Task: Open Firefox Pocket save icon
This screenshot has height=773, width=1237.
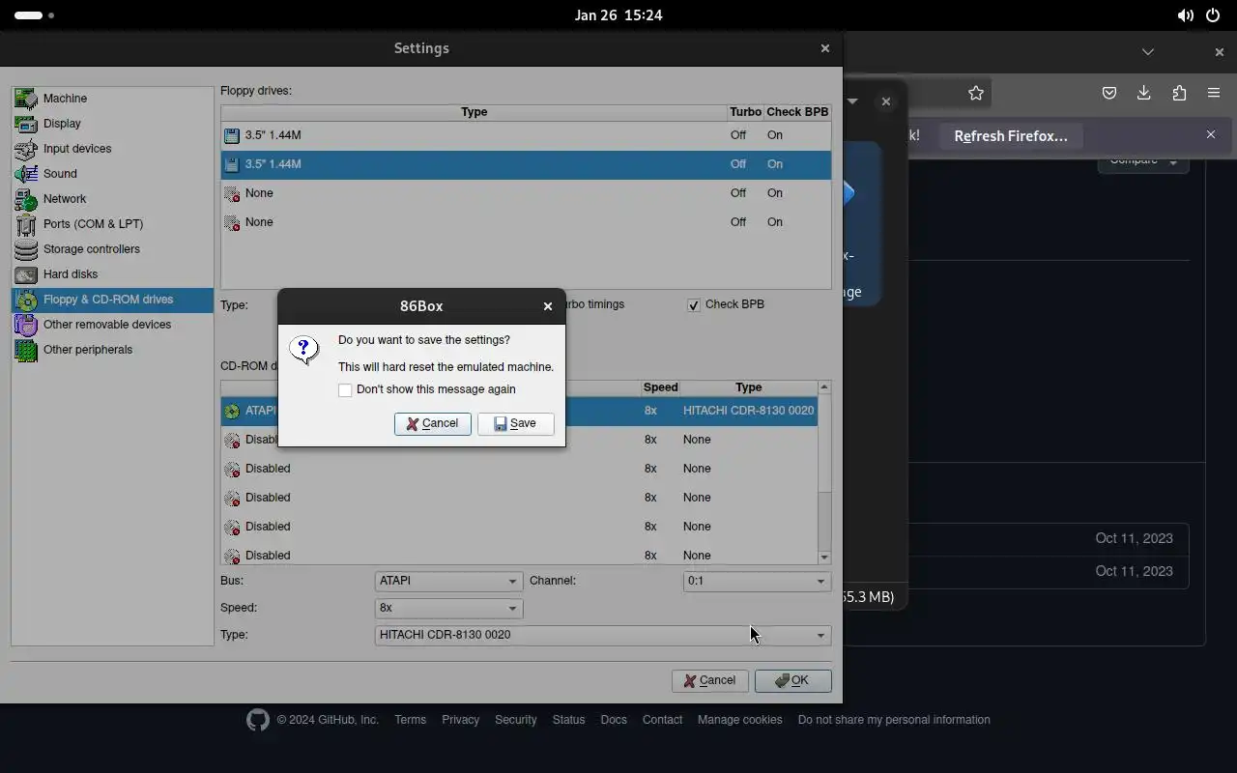Action: (x=1109, y=93)
